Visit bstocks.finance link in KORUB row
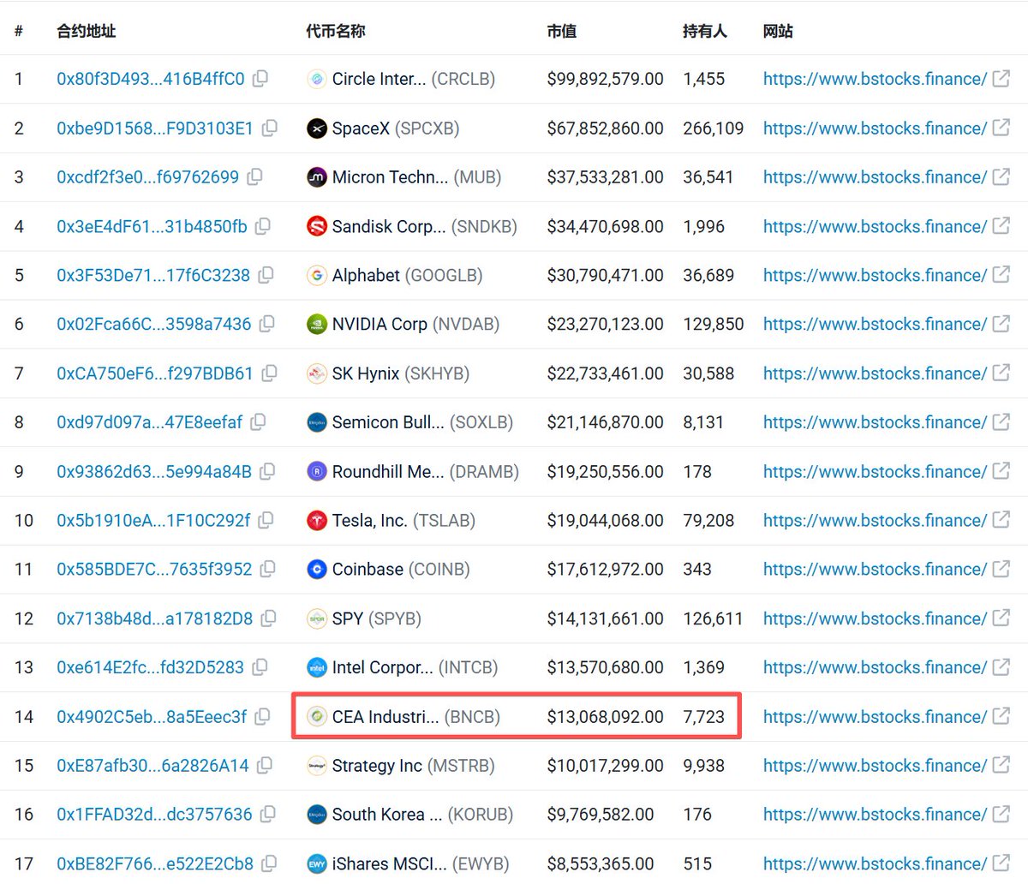The height and width of the screenshot is (884, 1028). pyautogui.click(x=875, y=815)
